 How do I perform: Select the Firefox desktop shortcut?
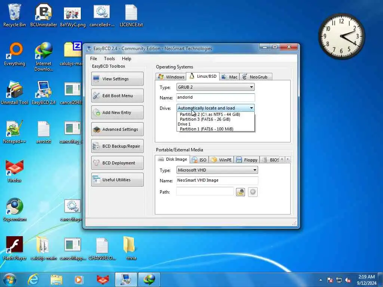point(15,171)
